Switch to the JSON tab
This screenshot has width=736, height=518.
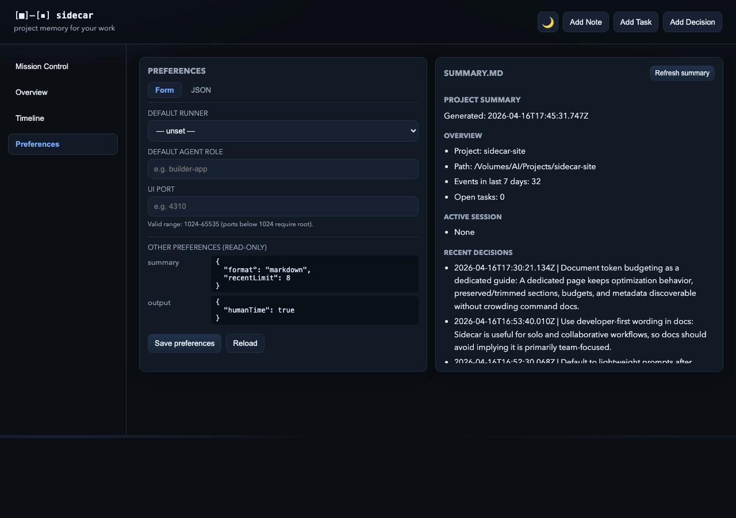click(x=201, y=90)
